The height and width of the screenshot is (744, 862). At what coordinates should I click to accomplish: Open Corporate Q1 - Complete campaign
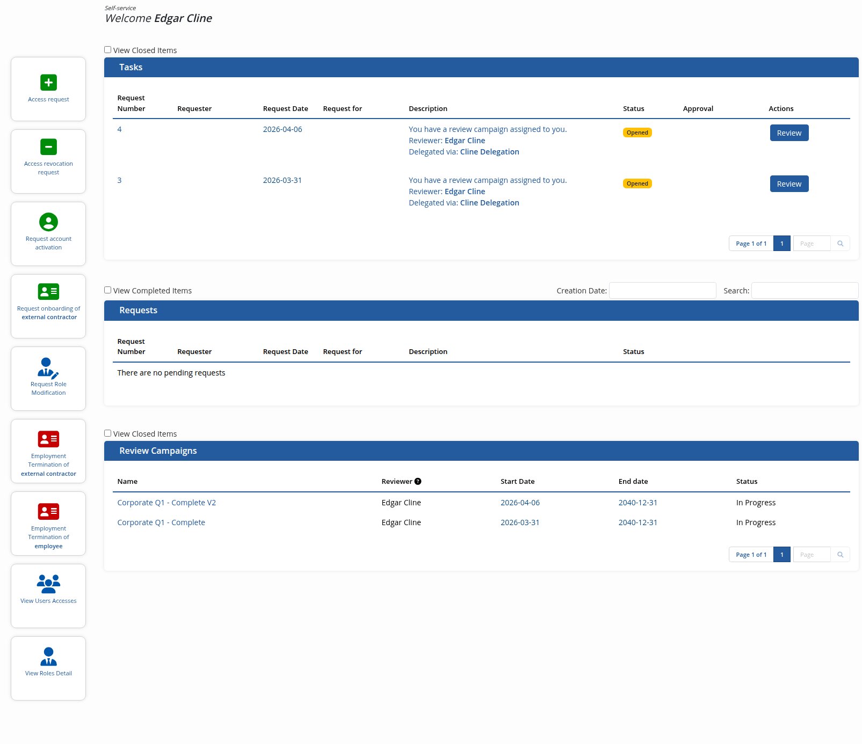161,522
